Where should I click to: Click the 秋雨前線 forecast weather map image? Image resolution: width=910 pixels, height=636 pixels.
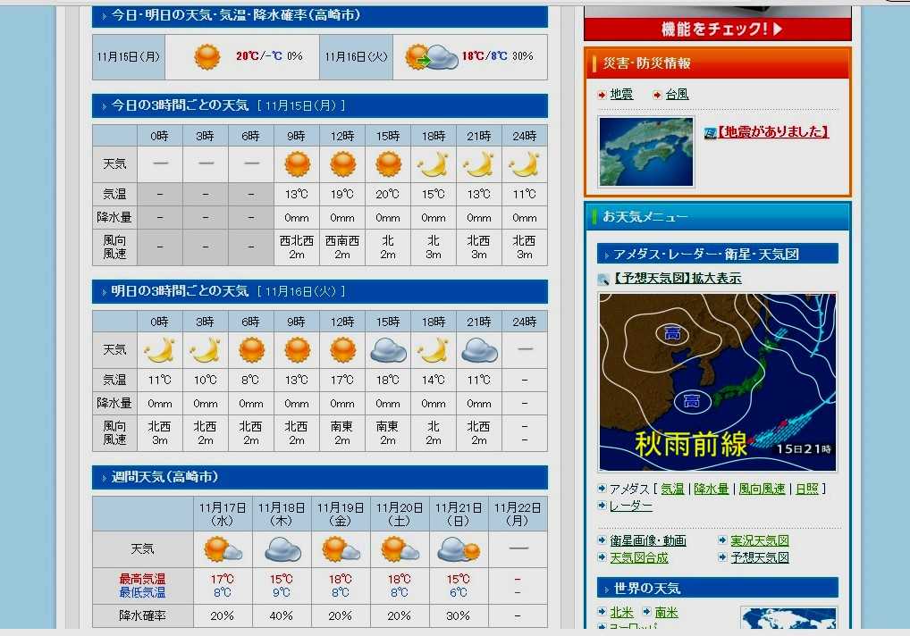tap(718, 382)
